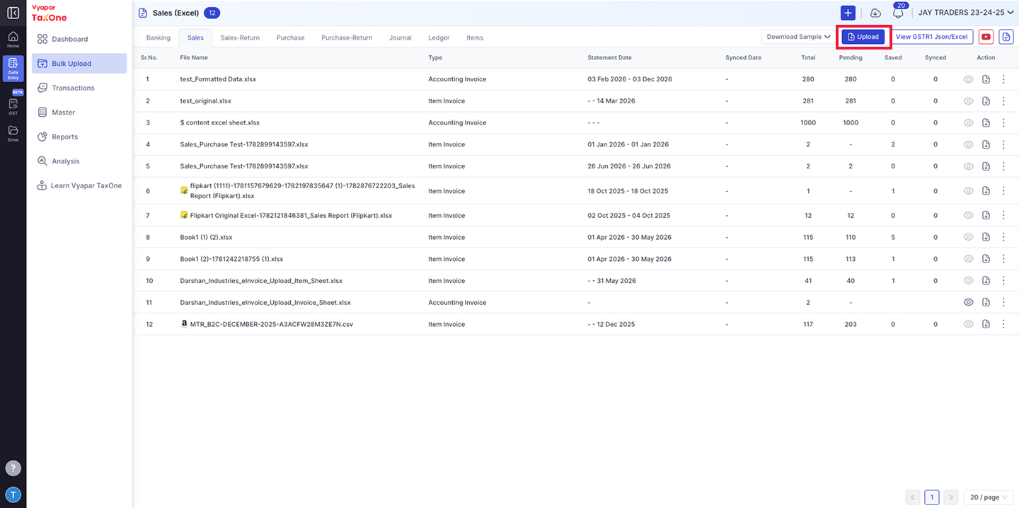Switch to Ledger tab

coord(439,37)
